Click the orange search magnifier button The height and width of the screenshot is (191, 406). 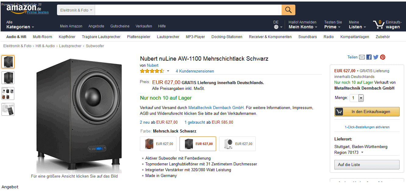click(x=288, y=10)
